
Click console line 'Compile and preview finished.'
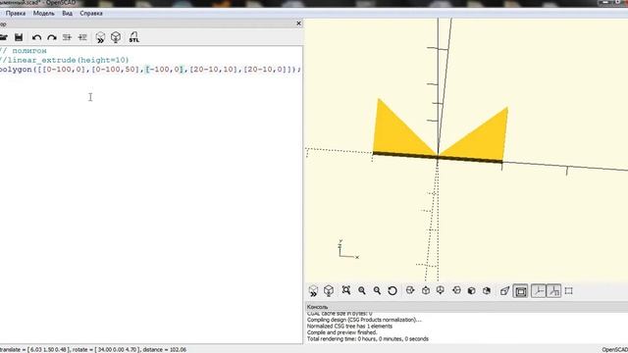tap(342, 332)
